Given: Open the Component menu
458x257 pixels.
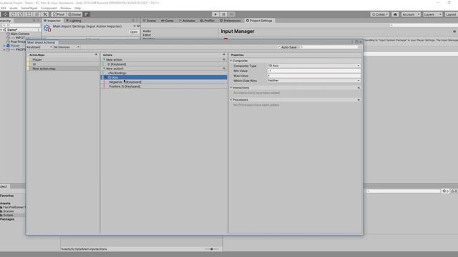Looking at the screenshot, I should (49, 8).
